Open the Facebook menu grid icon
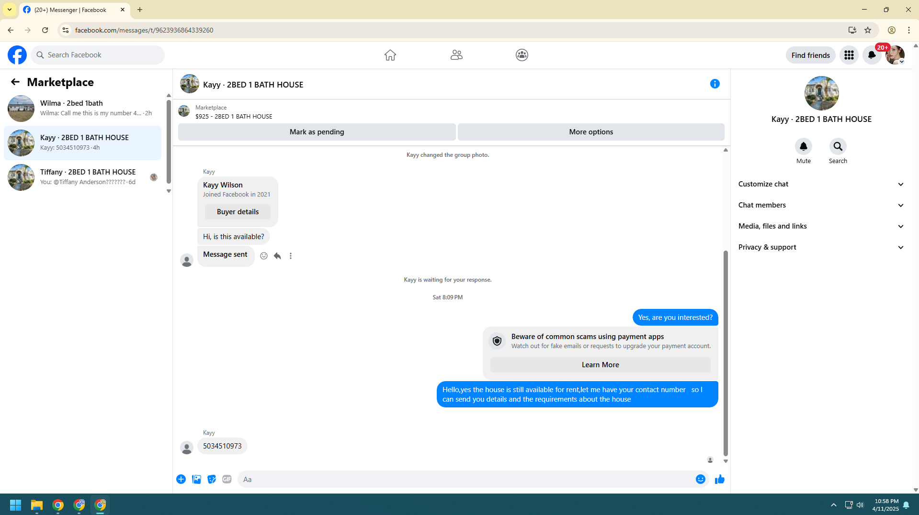The width and height of the screenshot is (919, 515). (849, 55)
